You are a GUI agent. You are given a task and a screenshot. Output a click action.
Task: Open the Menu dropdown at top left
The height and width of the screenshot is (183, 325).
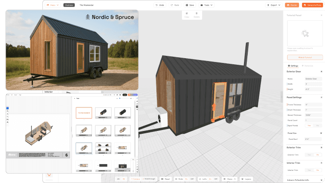(x=53, y=5)
